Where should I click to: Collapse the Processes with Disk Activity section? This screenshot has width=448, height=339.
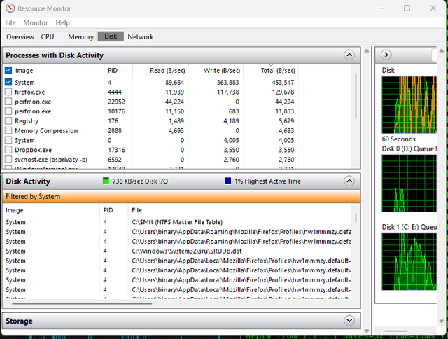pos(349,55)
